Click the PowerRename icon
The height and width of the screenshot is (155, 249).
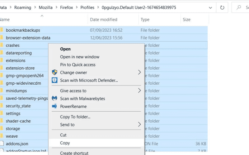click(54, 106)
